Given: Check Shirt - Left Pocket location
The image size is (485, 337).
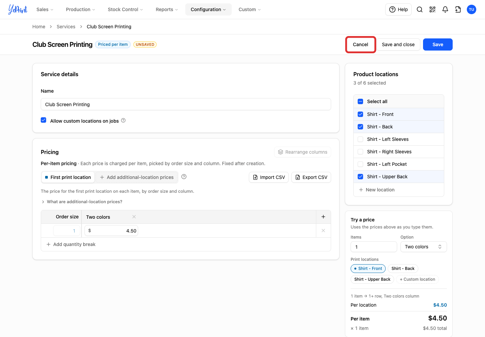Looking at the screenshot, I should pos(360,164).
